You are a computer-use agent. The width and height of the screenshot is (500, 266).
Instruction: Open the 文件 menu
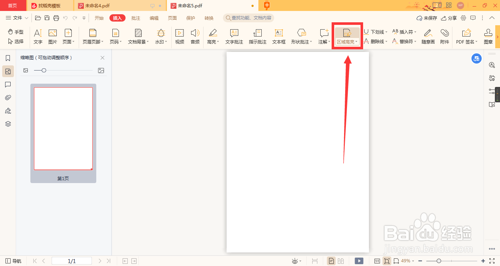[17, 18]
